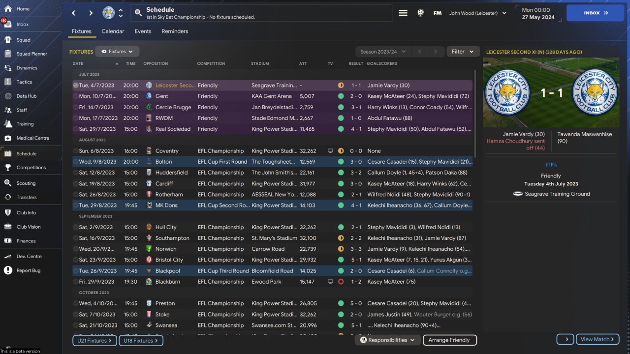
Task: Click the up/down chevrons beside the club badge
Action: coord(121,13)
